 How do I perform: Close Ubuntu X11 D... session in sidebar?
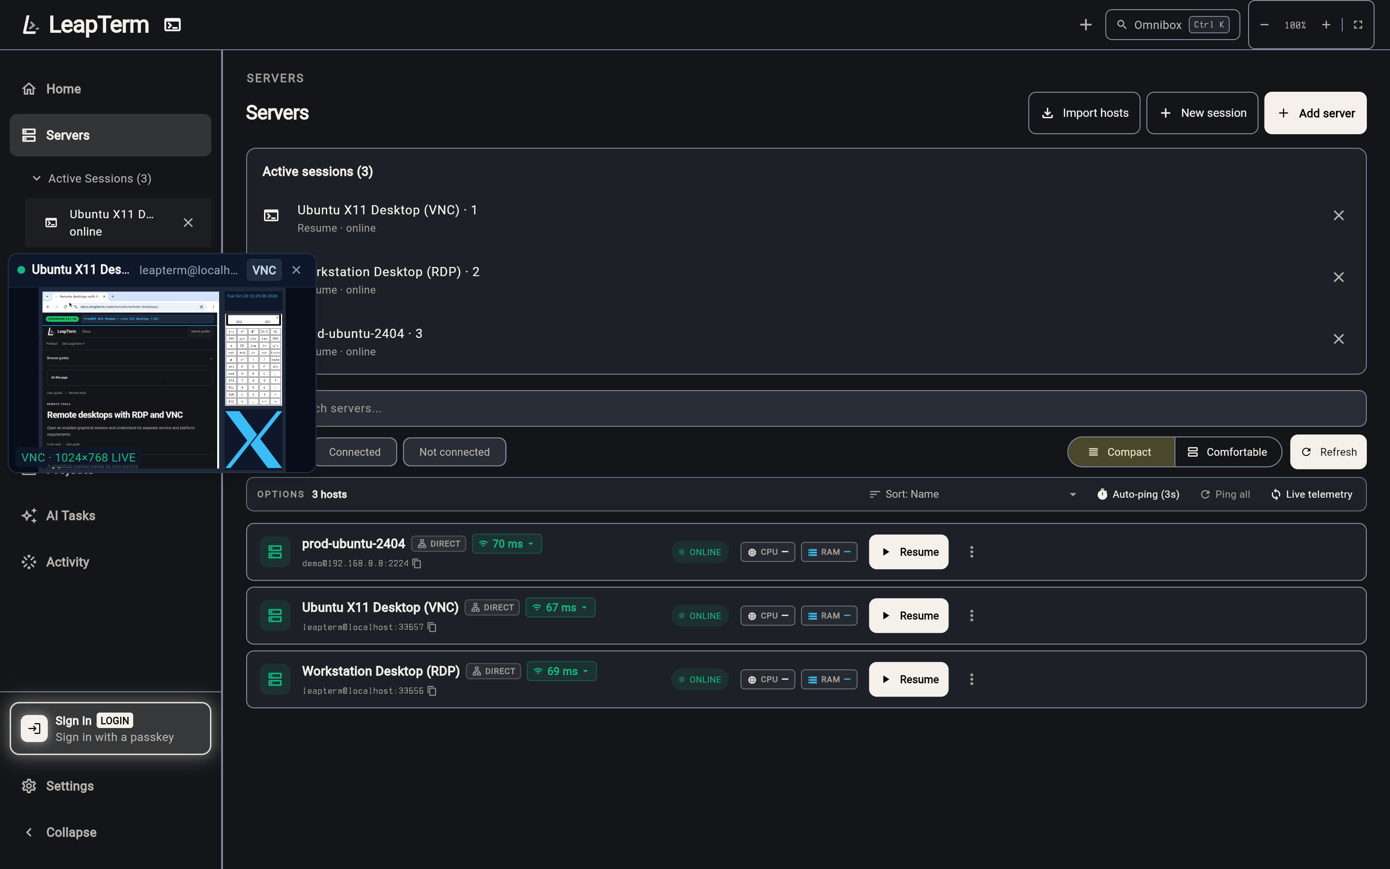pyautogui.click(x=188, y=223)
